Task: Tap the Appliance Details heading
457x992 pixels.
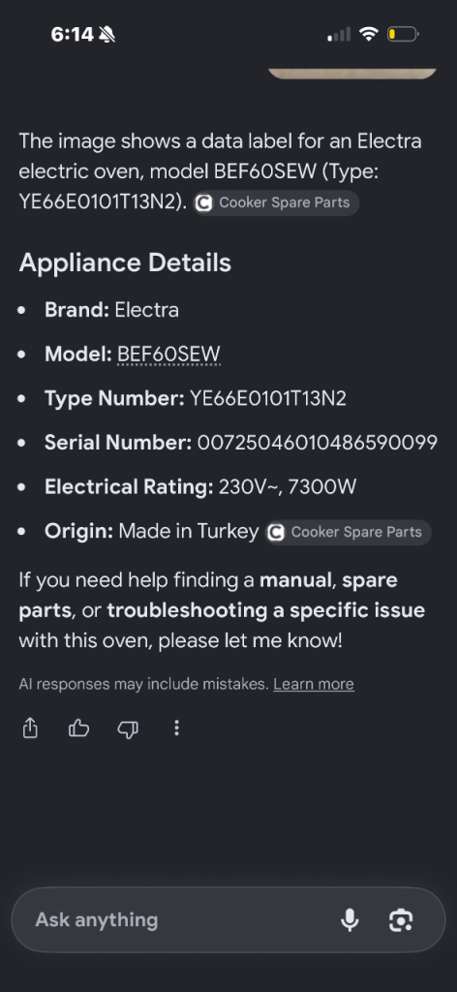Action: [125, 263]
